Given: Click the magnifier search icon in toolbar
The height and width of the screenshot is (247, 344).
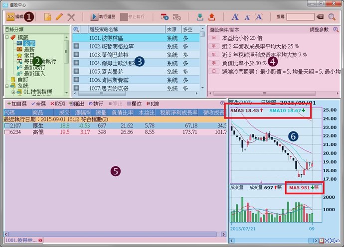Looking at the screenshot, I should pyautogui.click(x=332, y=17).
